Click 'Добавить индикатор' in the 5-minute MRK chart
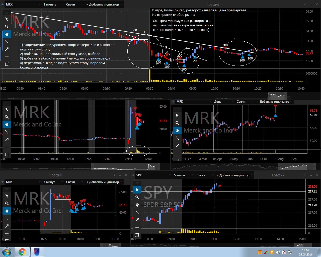Viewport: 321px width, 257px height. (x=104, y=182)
